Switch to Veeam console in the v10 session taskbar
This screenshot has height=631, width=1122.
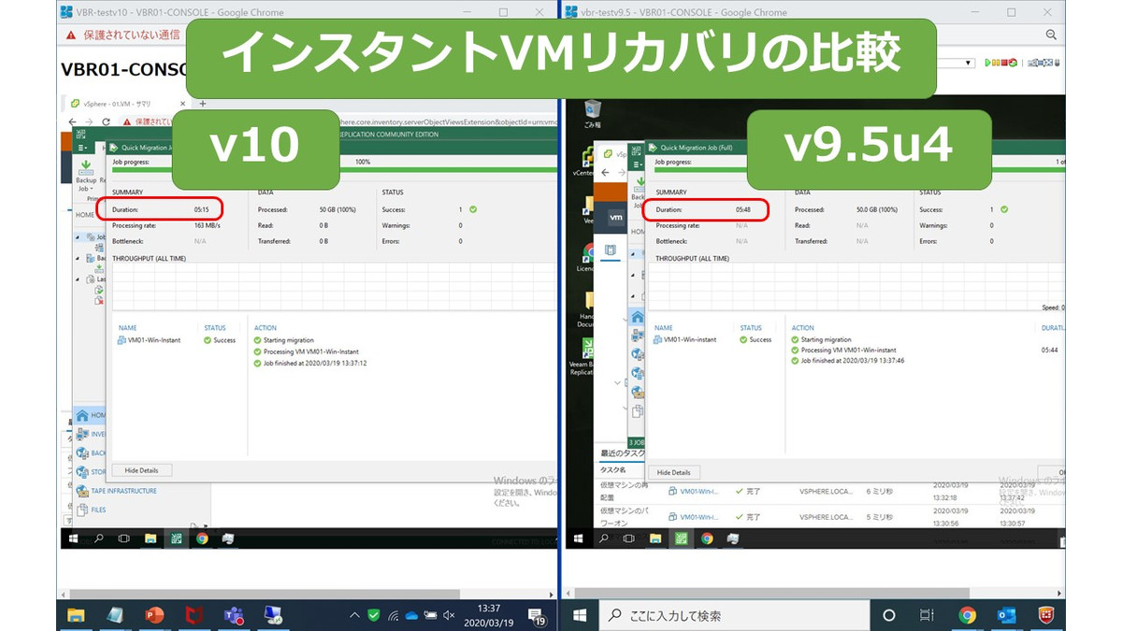coord(176,538)
